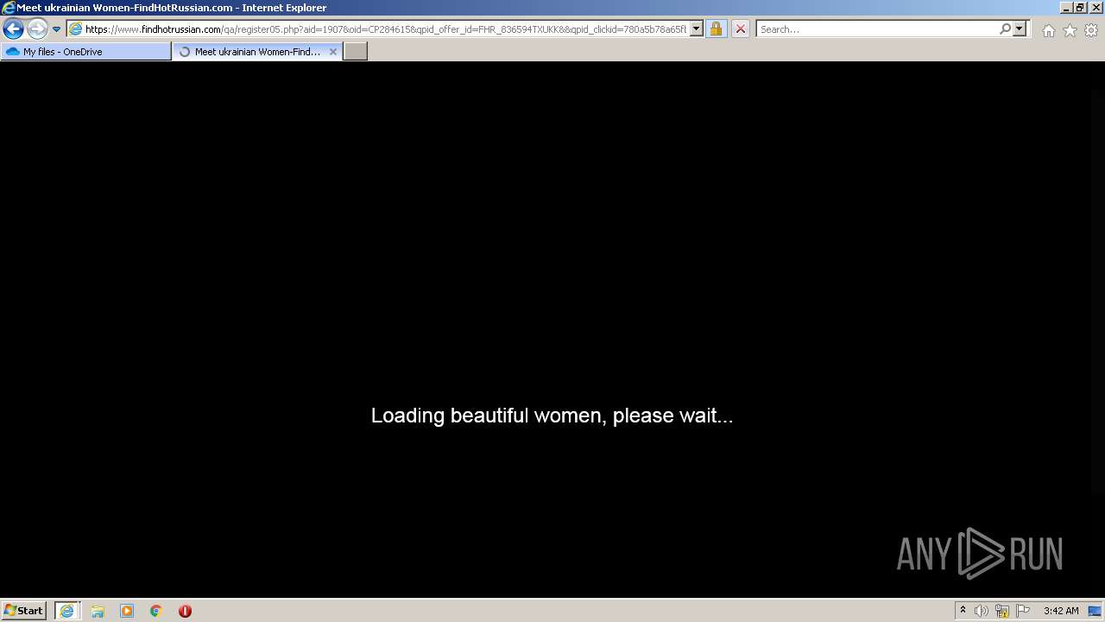This screenshot has width=1105, height=622.
Task: Stop loading with the red X button
Action: point(740,29)
